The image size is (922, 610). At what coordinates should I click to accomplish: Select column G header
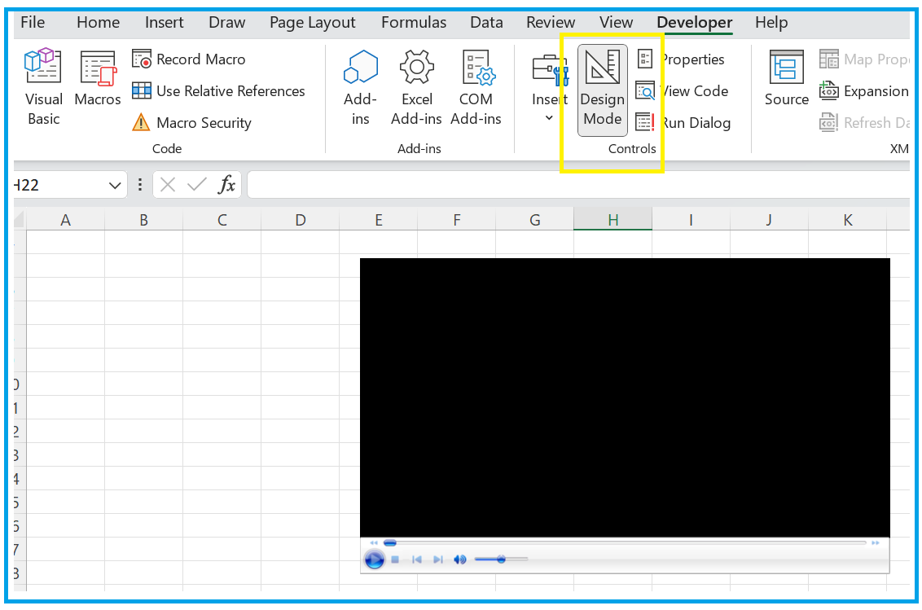tap(534, 221)
